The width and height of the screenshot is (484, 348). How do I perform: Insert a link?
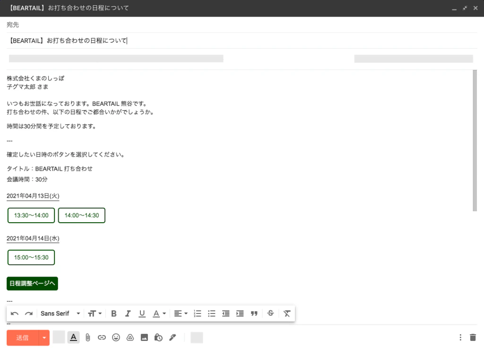coord(102,338)
